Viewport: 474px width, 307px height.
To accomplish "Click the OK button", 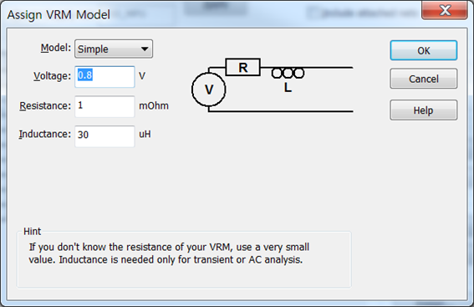I will click(x=424, y=50).
